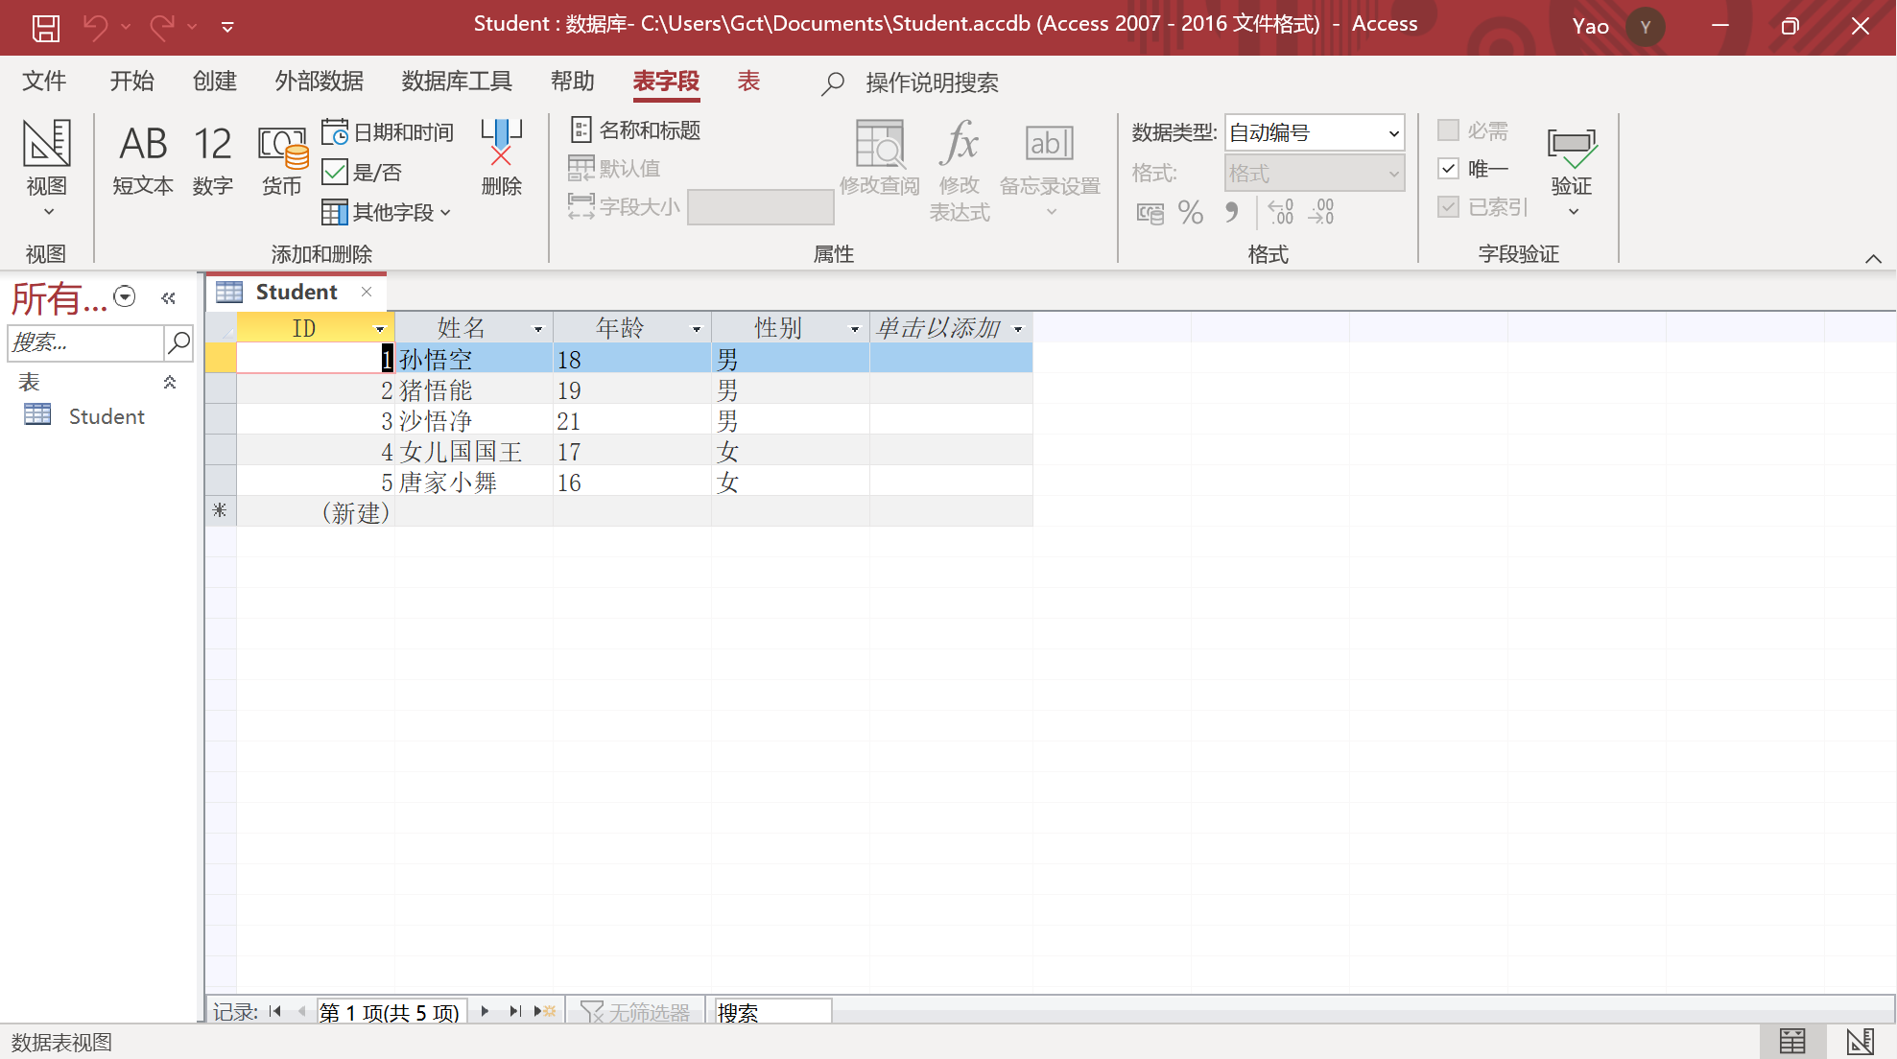Click the Required (必需) checkbox

(1449, 130)
